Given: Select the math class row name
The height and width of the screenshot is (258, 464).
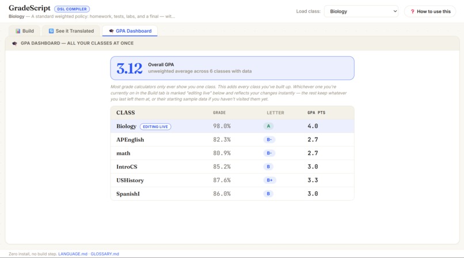Looking at the screenshot, I should [x=123, y=153].
